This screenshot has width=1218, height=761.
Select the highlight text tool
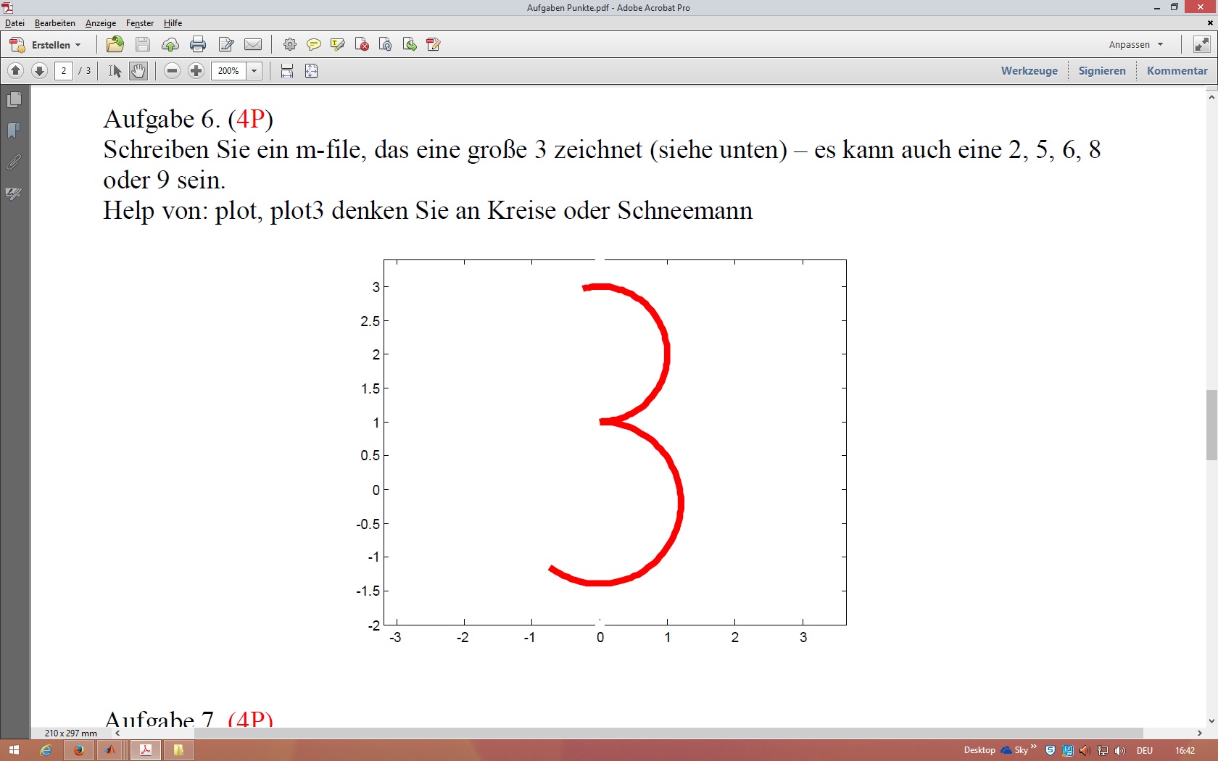(337, 45)
